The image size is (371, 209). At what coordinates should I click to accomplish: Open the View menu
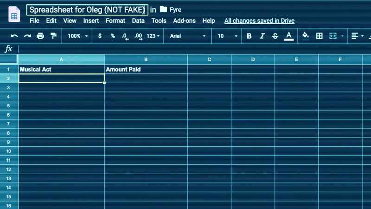point(70,21)
